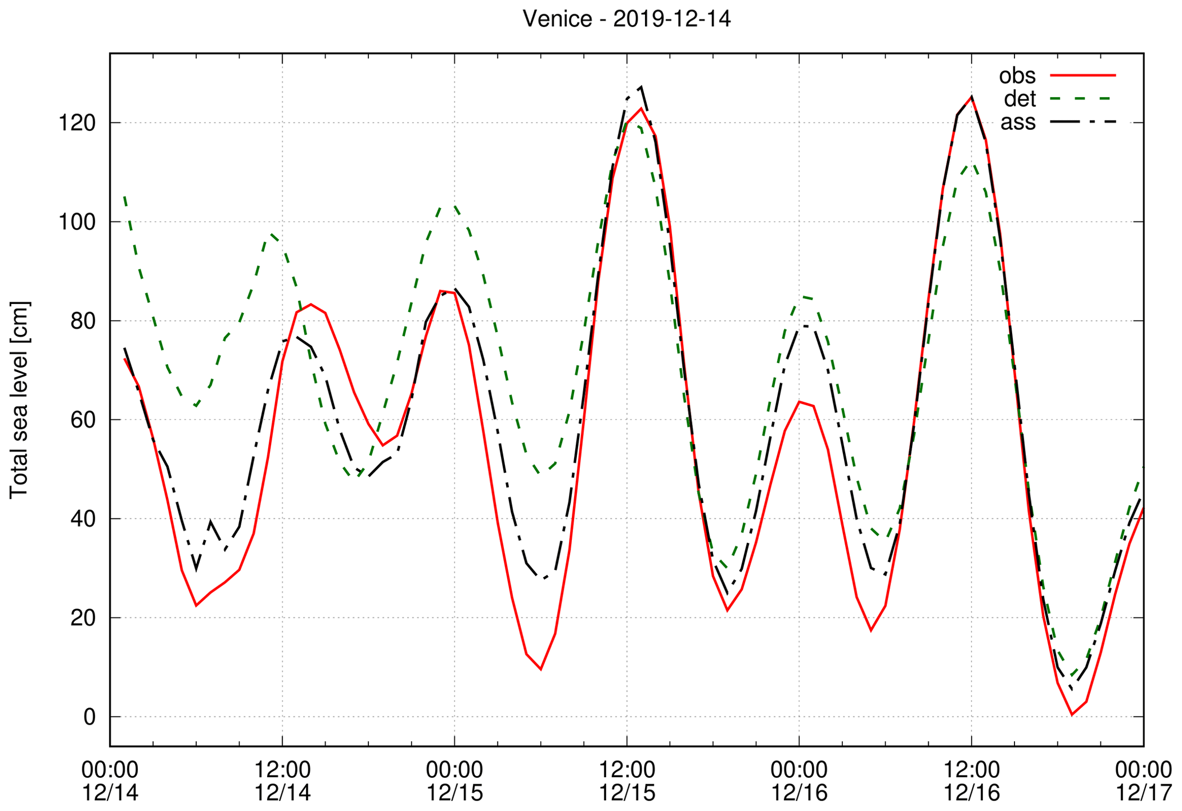
Task: Click the y-axis tick label 60
Action: [x=83, y=420]
